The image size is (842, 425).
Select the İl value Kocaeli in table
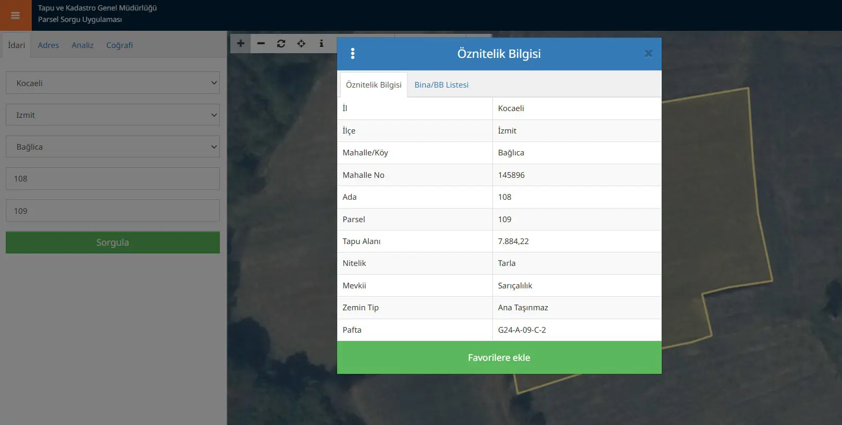coord(511,108)
